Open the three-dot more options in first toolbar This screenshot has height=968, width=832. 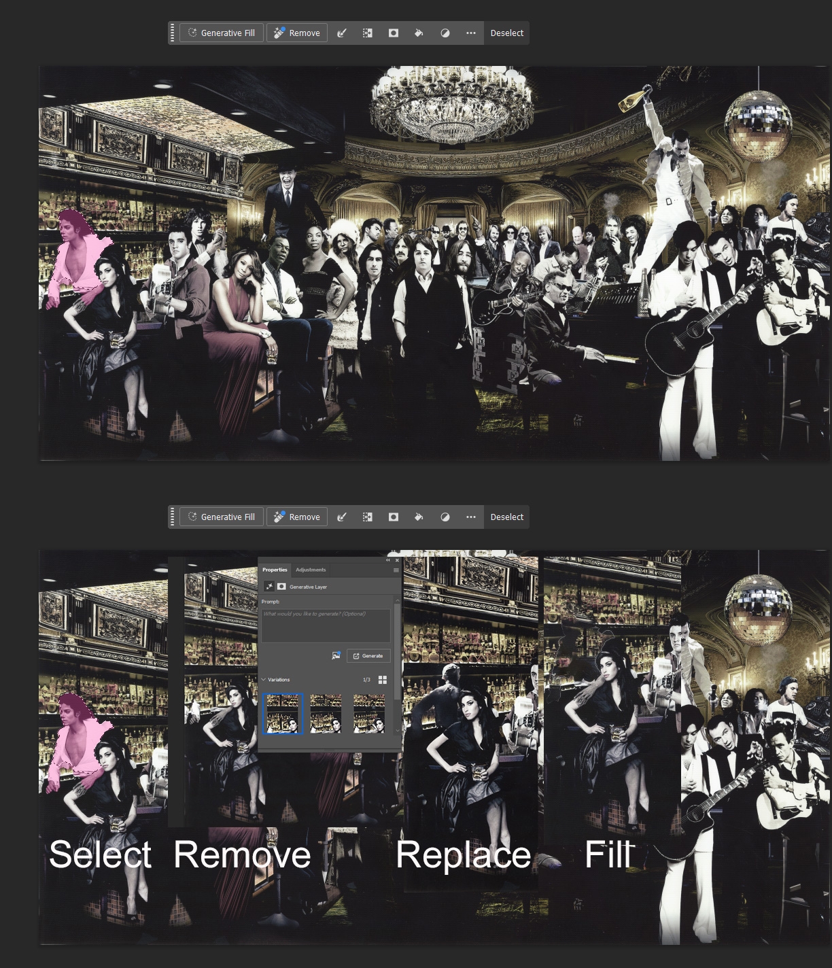click(x=471, y=33)
